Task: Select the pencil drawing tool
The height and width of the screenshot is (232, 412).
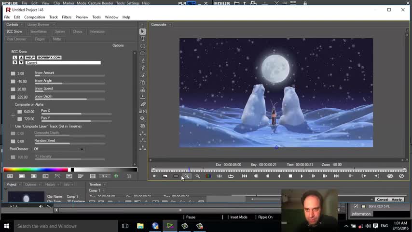Action: point(143,68)
